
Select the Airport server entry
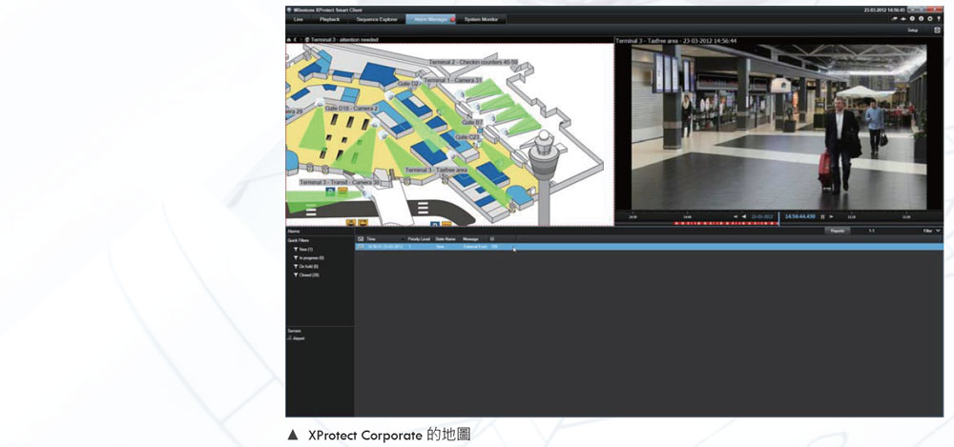tap(297, 338)
